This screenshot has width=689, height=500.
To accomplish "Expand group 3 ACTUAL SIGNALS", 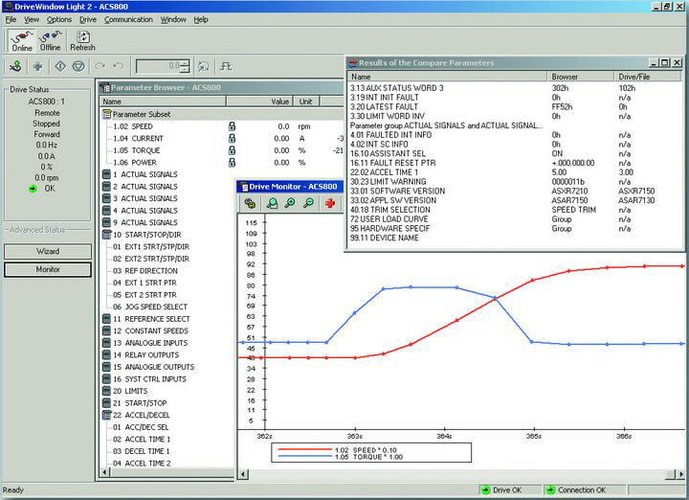I will click(x=106, y=199).
